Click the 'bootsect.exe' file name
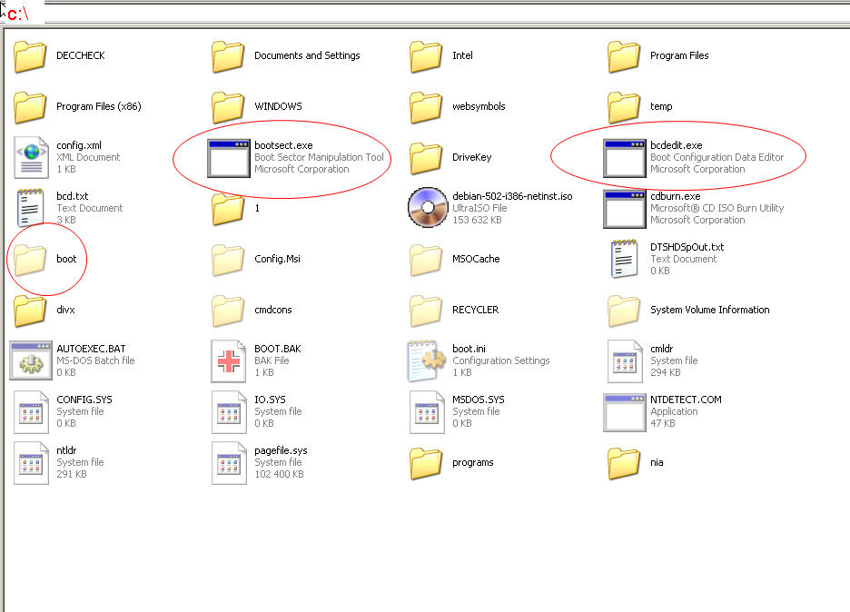850x612 pixels. (x=283, y=145)
